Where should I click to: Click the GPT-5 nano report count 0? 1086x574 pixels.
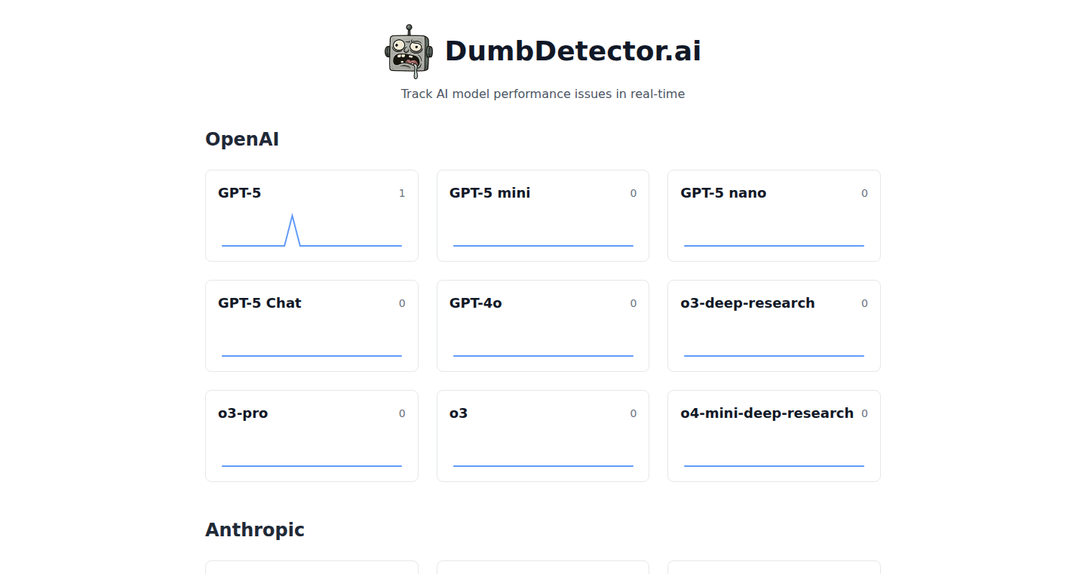[864, 193]
